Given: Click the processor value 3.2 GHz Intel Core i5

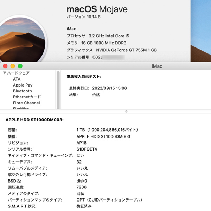Looking at the screenshot, I should pyautogui.click(x=109, y=36).
